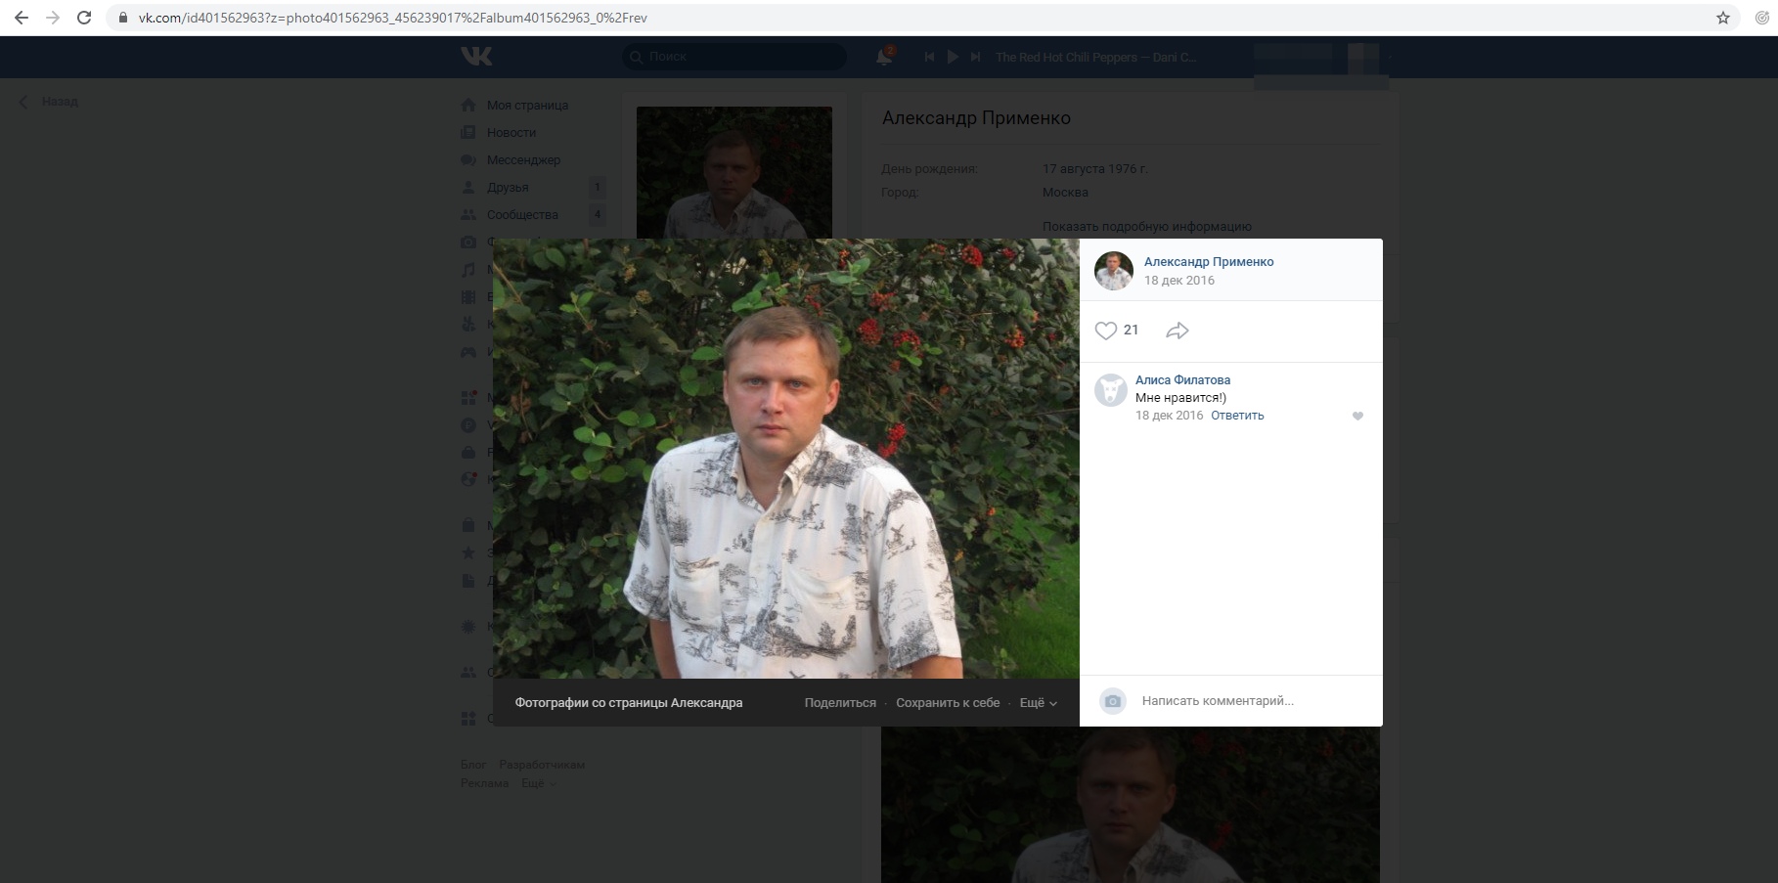Image resolution: width=1778 pixels, height=883 pixels.
Task: Click the large photo in the viewer
Action: pyautogui.click(x=786, y=459)
